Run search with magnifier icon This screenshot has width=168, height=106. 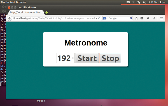pyautogui.click(x=131, y=18)
